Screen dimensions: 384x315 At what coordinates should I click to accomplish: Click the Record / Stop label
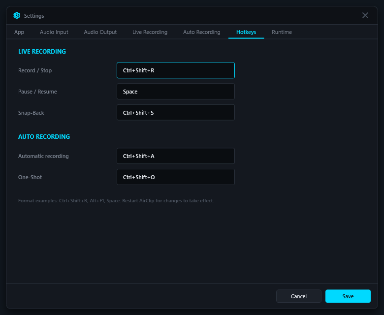point(35,70)
